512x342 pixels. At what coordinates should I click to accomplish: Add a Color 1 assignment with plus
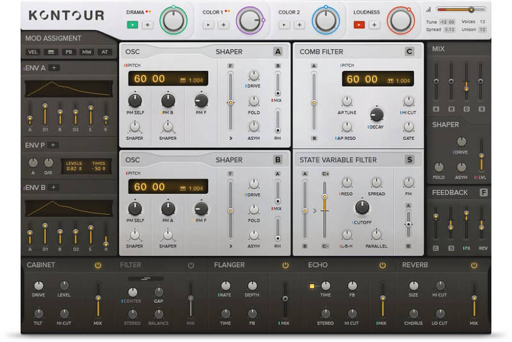[223, 24]
